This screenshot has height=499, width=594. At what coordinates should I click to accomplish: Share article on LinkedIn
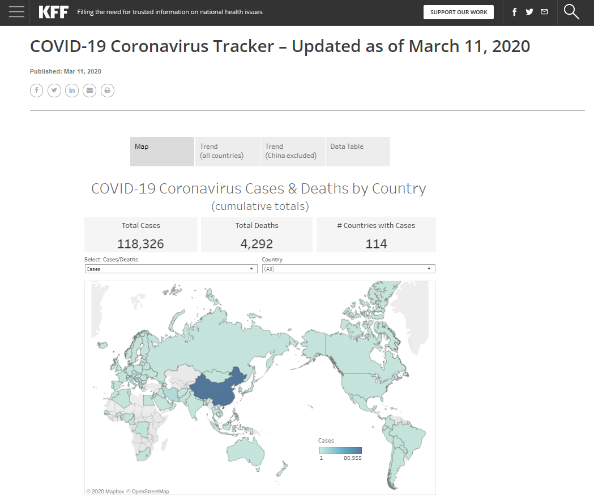72,91
